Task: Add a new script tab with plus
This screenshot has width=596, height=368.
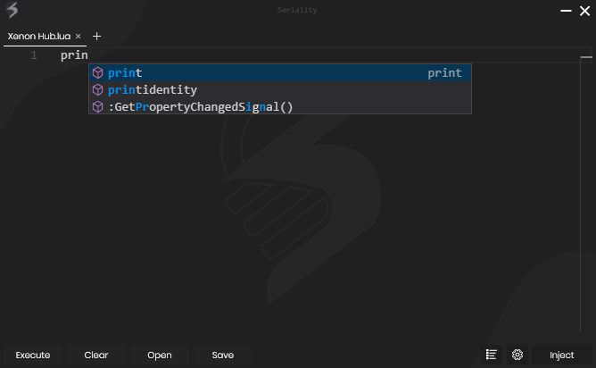Action: coord(97,37)
